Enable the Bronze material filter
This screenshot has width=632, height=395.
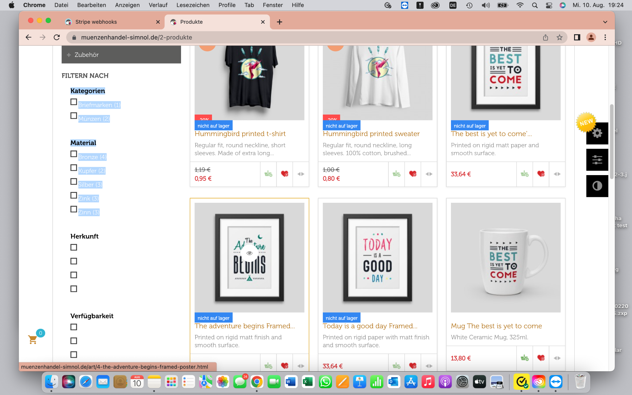click(x=74, y=154)
